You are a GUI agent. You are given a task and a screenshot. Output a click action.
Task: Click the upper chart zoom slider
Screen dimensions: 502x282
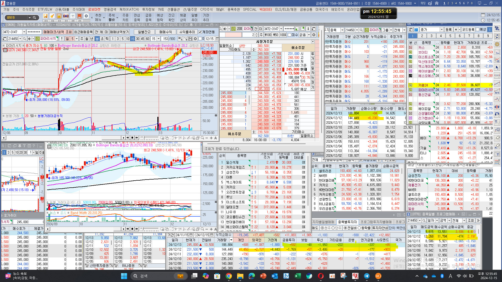click(x=149, y=138)
